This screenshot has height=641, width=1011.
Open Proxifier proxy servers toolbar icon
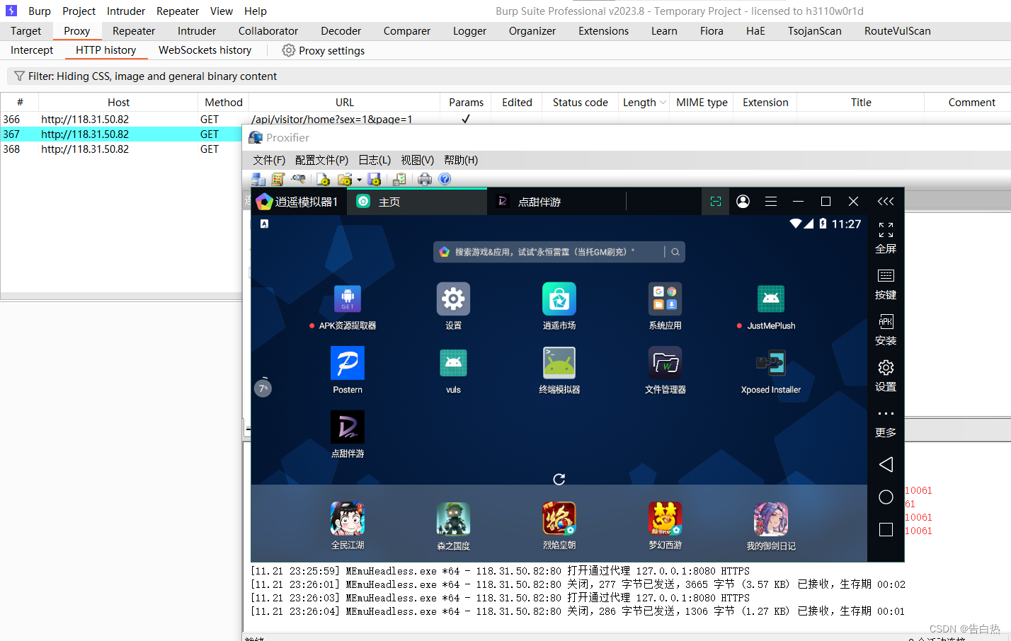point(258,180)
